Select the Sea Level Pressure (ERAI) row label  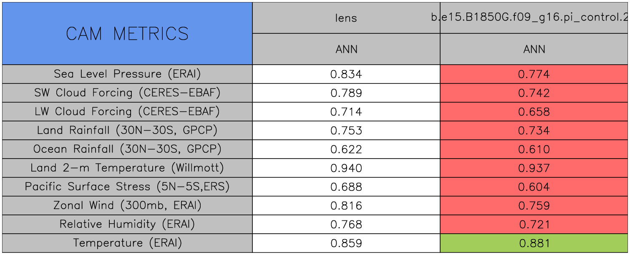click(x=127, y=74)
